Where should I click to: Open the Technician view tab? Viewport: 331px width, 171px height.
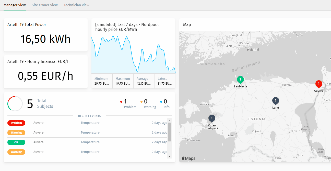click(x=76, y=5)
